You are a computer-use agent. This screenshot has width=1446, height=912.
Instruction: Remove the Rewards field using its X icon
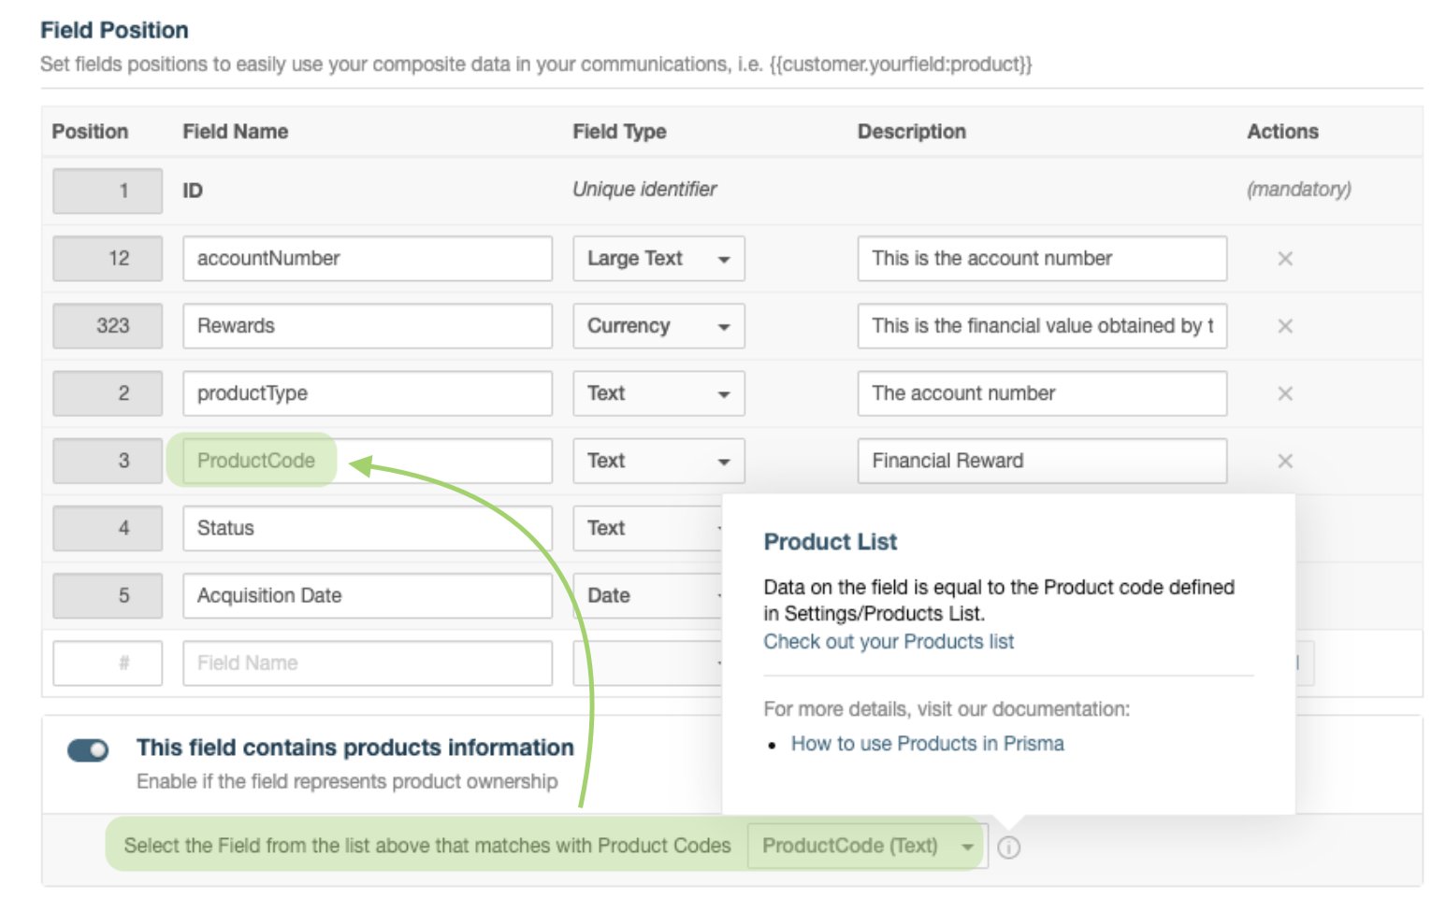point(1285,326)
